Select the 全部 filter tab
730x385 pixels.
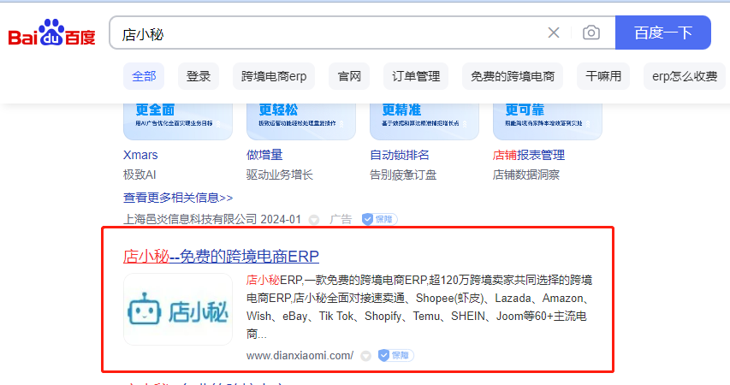click(x=144, y=76)
